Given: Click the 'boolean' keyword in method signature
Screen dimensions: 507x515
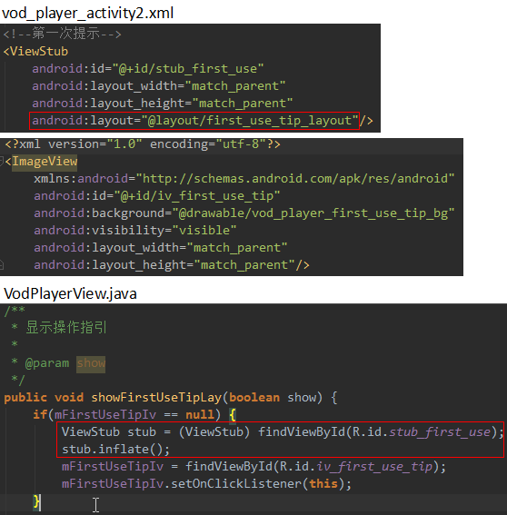Looking at the screenshot, I should click(254, 398).
